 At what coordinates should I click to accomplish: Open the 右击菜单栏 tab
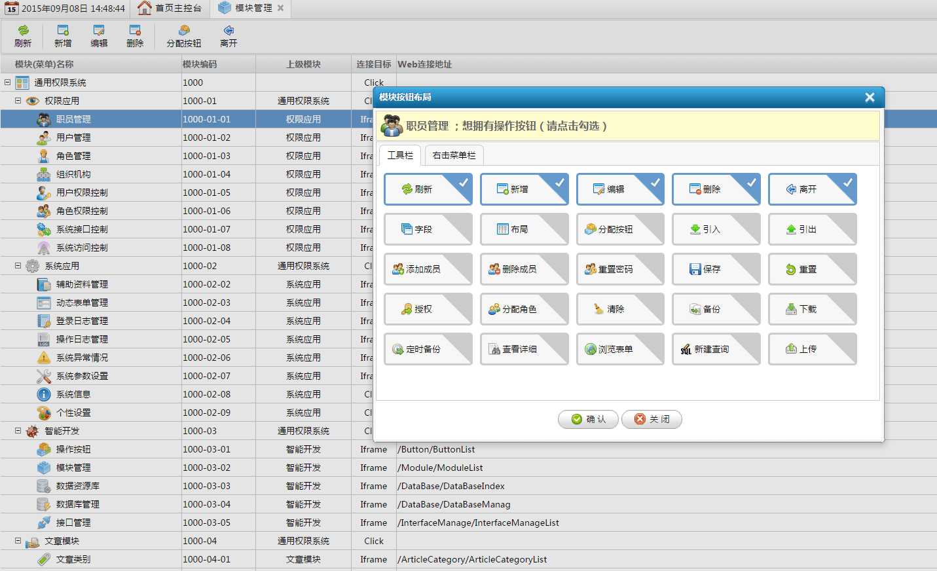click(454, 155)
